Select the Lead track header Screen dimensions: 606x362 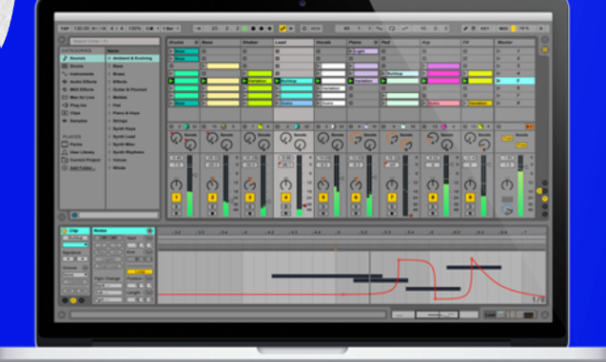pyautogui.click(x=293, y=42)
